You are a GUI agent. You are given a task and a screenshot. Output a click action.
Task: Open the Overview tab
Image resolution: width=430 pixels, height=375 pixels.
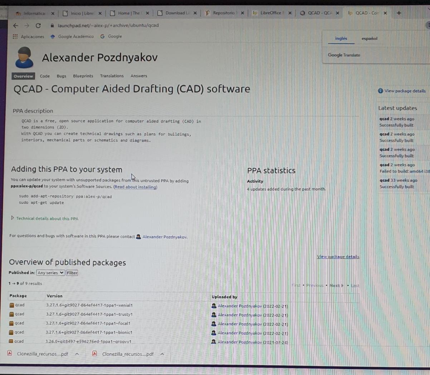pos(23,76)
